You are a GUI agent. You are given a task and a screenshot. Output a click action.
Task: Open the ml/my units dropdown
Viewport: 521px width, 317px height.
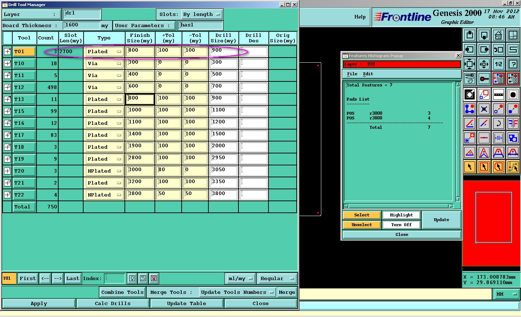(240, 279)
